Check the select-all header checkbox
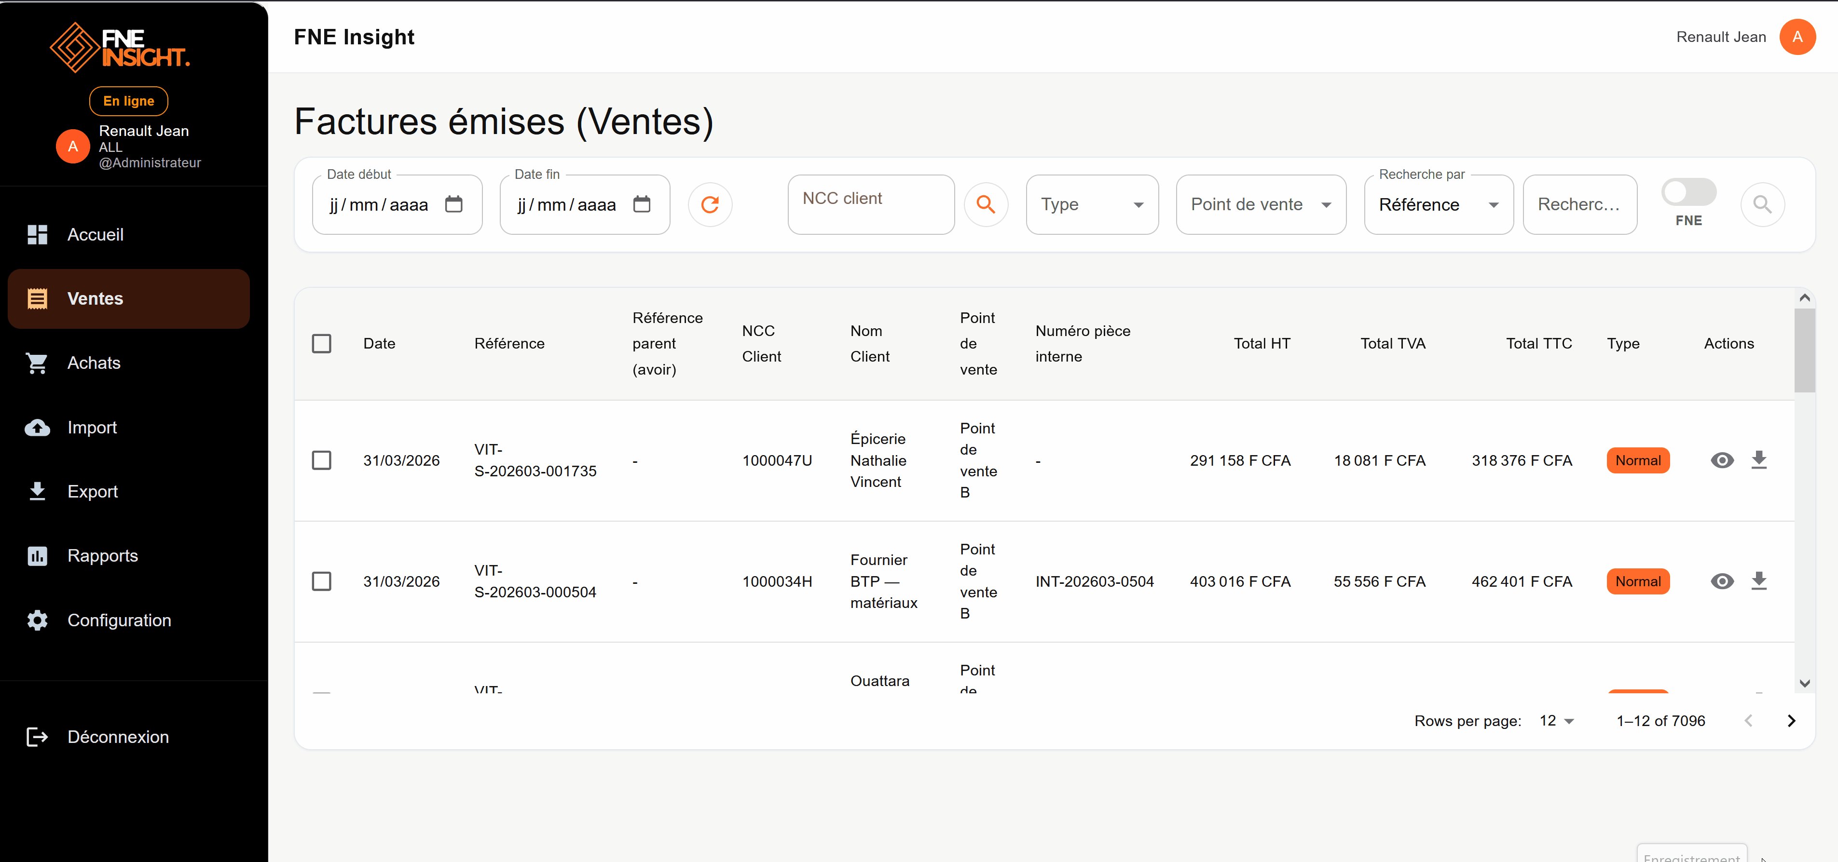Screen dimensions: 1838x862 (x=322, y=344)
